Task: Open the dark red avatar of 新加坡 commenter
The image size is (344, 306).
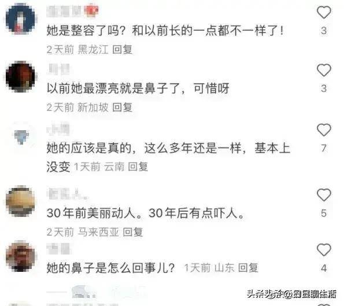Action: click(20, 76)
